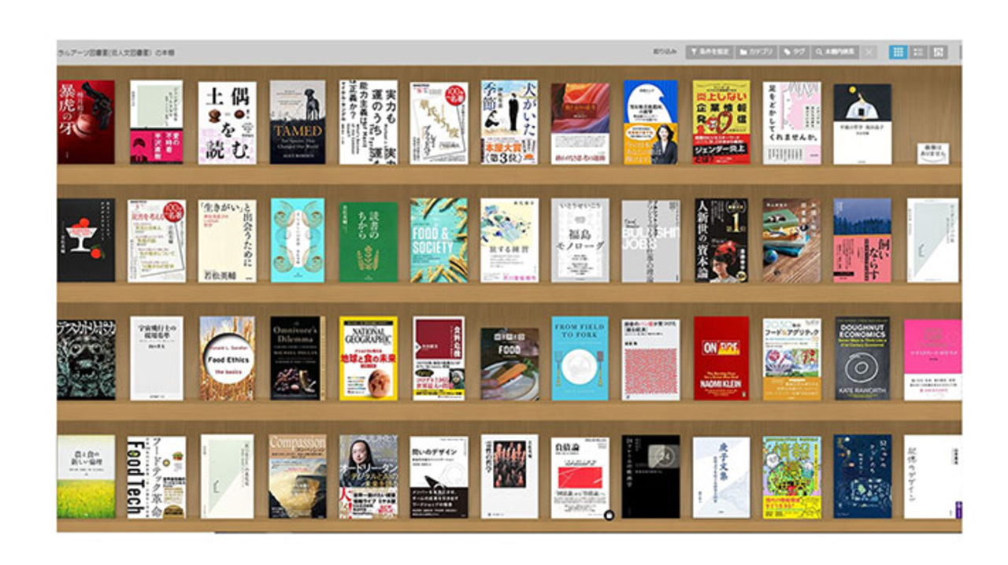Open the 条件を指定 filter button
1008x565 pixels.
point(710,52)
